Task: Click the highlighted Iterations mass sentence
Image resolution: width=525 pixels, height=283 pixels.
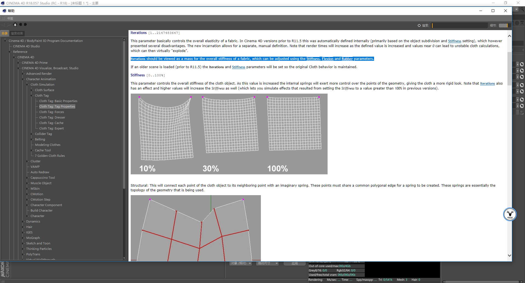Action: pos(252,59)
